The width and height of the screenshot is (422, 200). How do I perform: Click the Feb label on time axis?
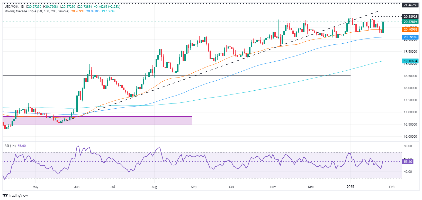point(392,187)
